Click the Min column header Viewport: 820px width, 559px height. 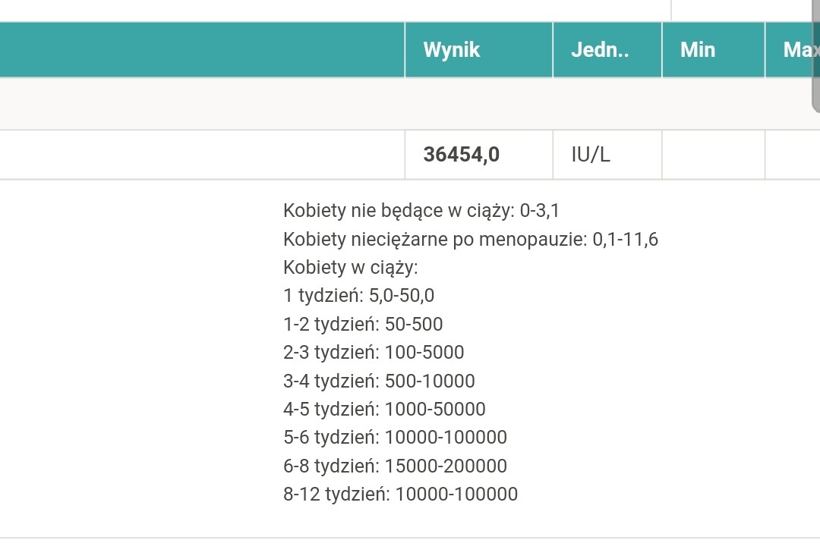[698, 50]
